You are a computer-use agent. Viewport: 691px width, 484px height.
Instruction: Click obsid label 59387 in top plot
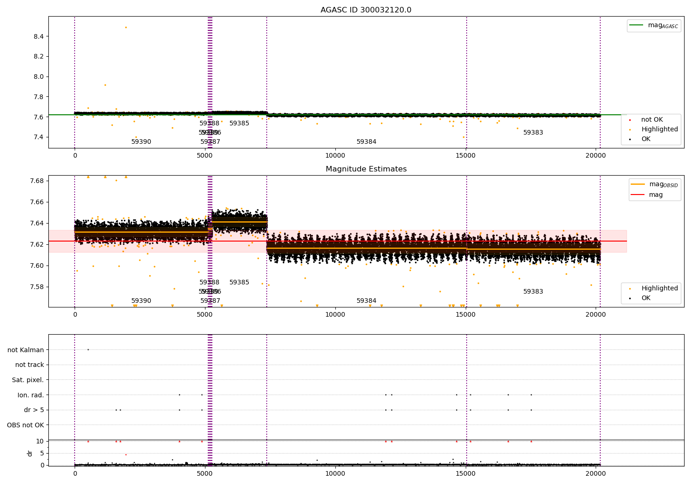211,142
